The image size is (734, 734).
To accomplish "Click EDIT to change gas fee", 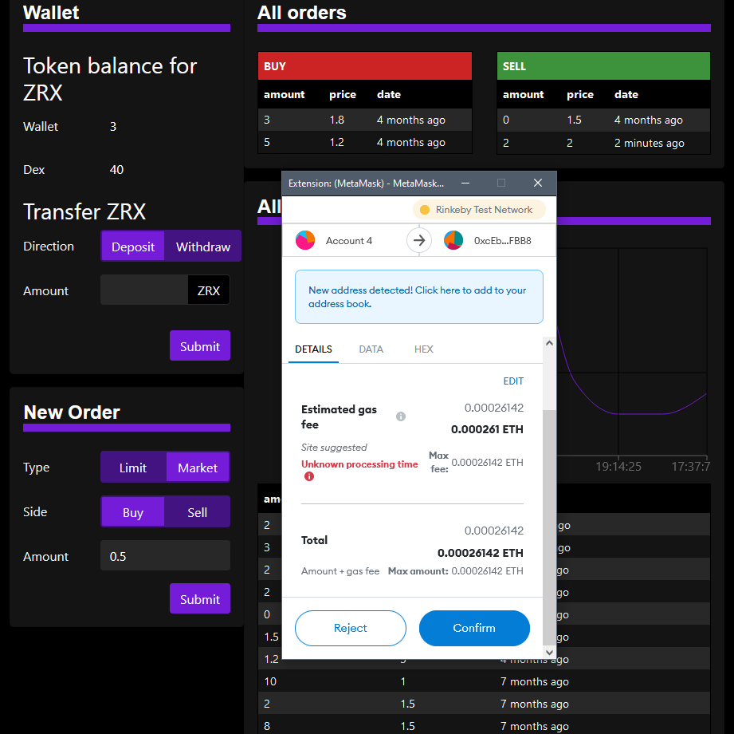I will tap(513, 381).
